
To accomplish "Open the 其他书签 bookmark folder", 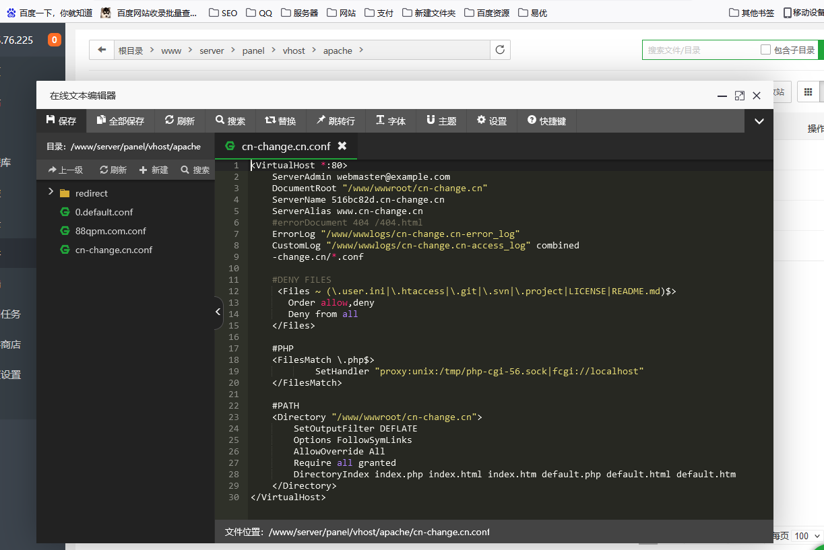I will pyautogui.click(x=752, y=12).
